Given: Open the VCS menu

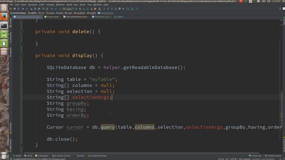Looking at the screenshot, I should pos(89,5).
